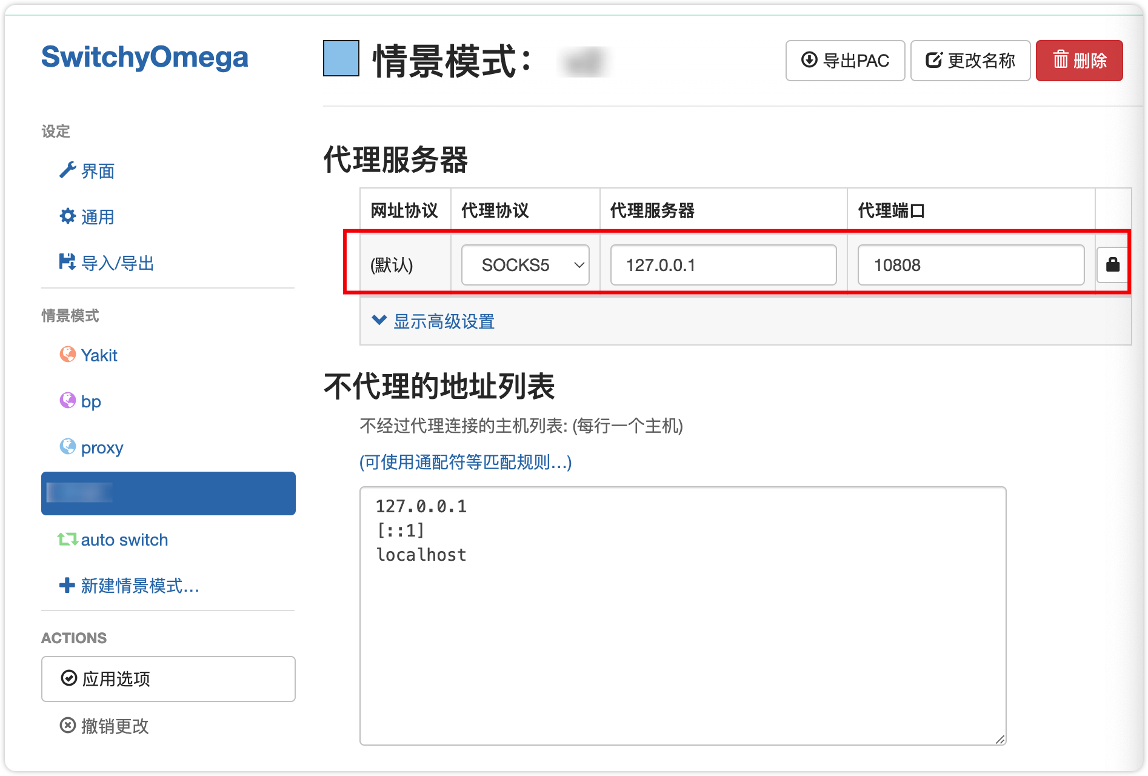This screenshot has width=1148, height=776.
Task: Click the currently selected highlighted profile
Action: click(168, 493)
